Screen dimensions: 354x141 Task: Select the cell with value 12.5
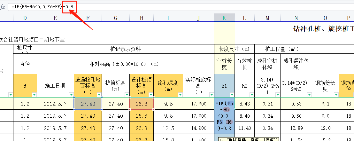pyautogui.click(x=168, y=128)
